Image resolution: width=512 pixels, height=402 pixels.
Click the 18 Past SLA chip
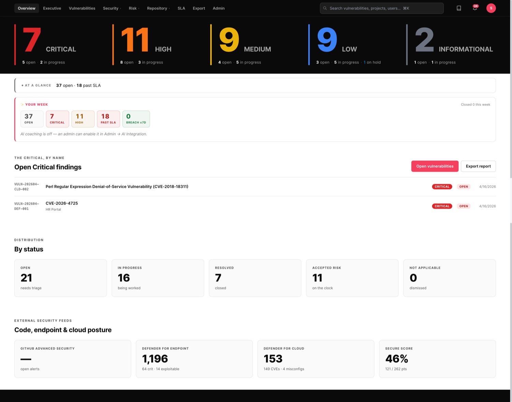[108, 119]
